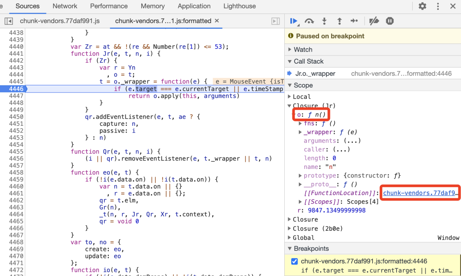This screenshot has width=461, height=276.
Task: Click the caller (...) getter value
Action: [341, 149]
